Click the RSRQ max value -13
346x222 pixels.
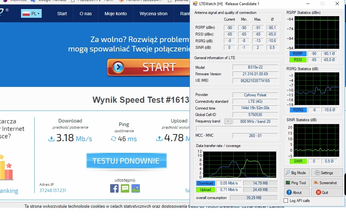pyautogui.click(x=258, y=41)
